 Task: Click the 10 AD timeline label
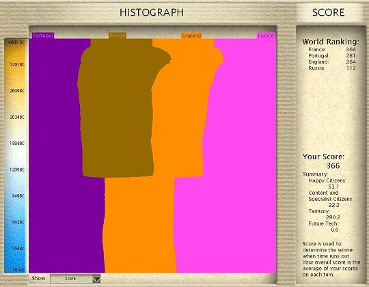coord(18,270)
